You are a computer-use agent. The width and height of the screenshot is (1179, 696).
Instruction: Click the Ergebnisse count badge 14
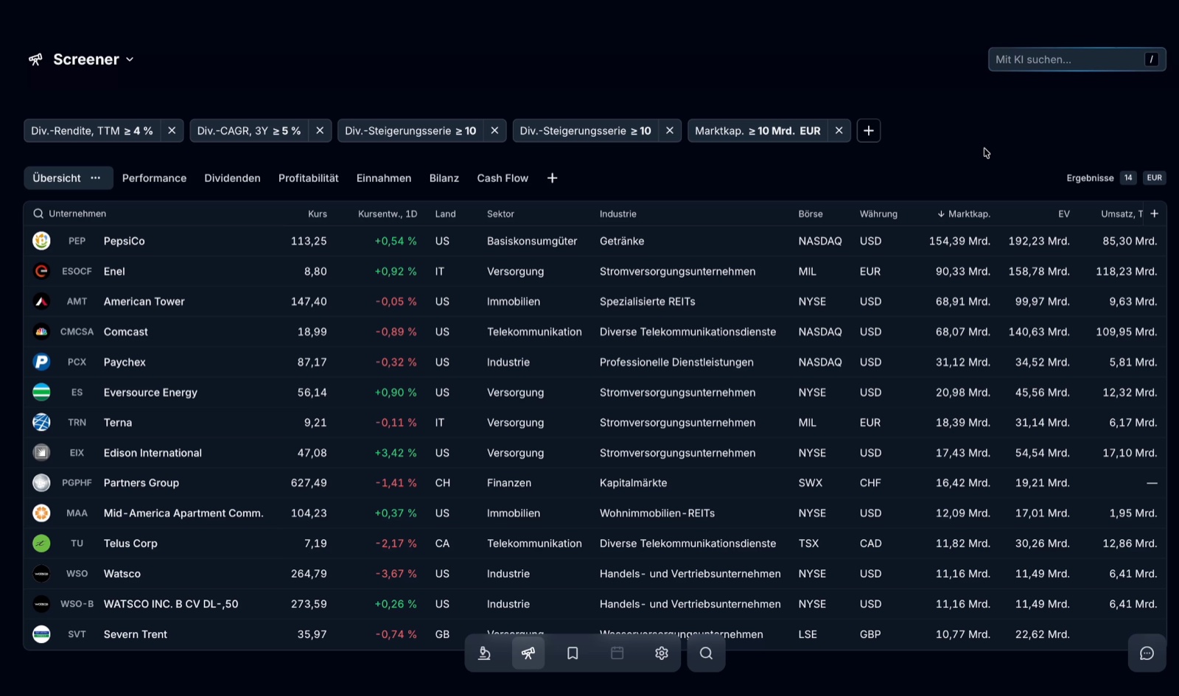pos(1128,178)
